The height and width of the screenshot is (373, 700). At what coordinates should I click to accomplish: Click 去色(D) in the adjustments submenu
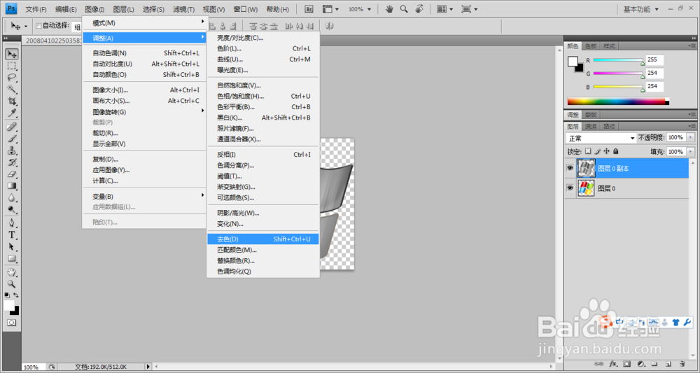tap(263, 239)
